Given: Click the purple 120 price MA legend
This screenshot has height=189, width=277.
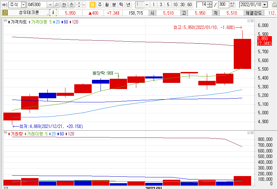Looking at the screenshot, I should pos(74,22).
